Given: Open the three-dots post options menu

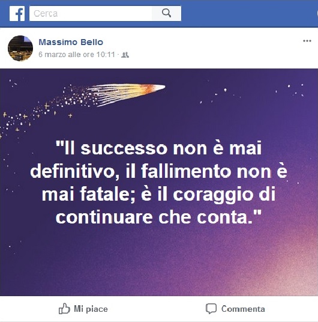Looking at the screenshot, I should click(307, 41).
